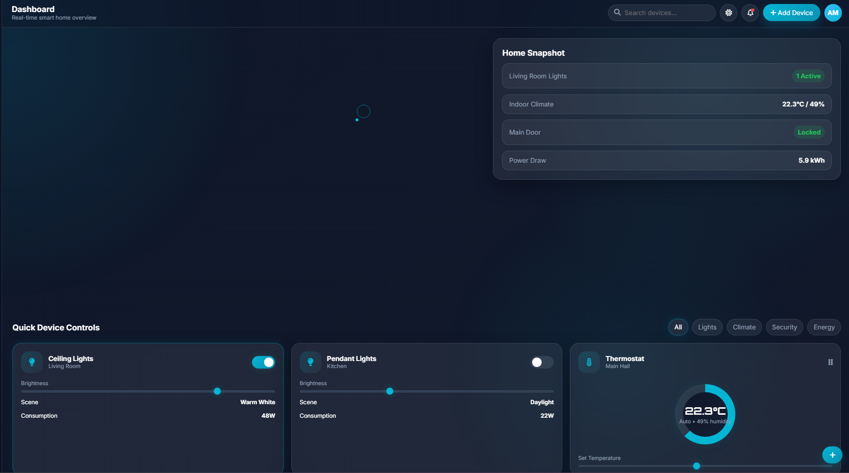Click the AM user avatar
This screenshot has width=849, height=473.
(833, 13)
